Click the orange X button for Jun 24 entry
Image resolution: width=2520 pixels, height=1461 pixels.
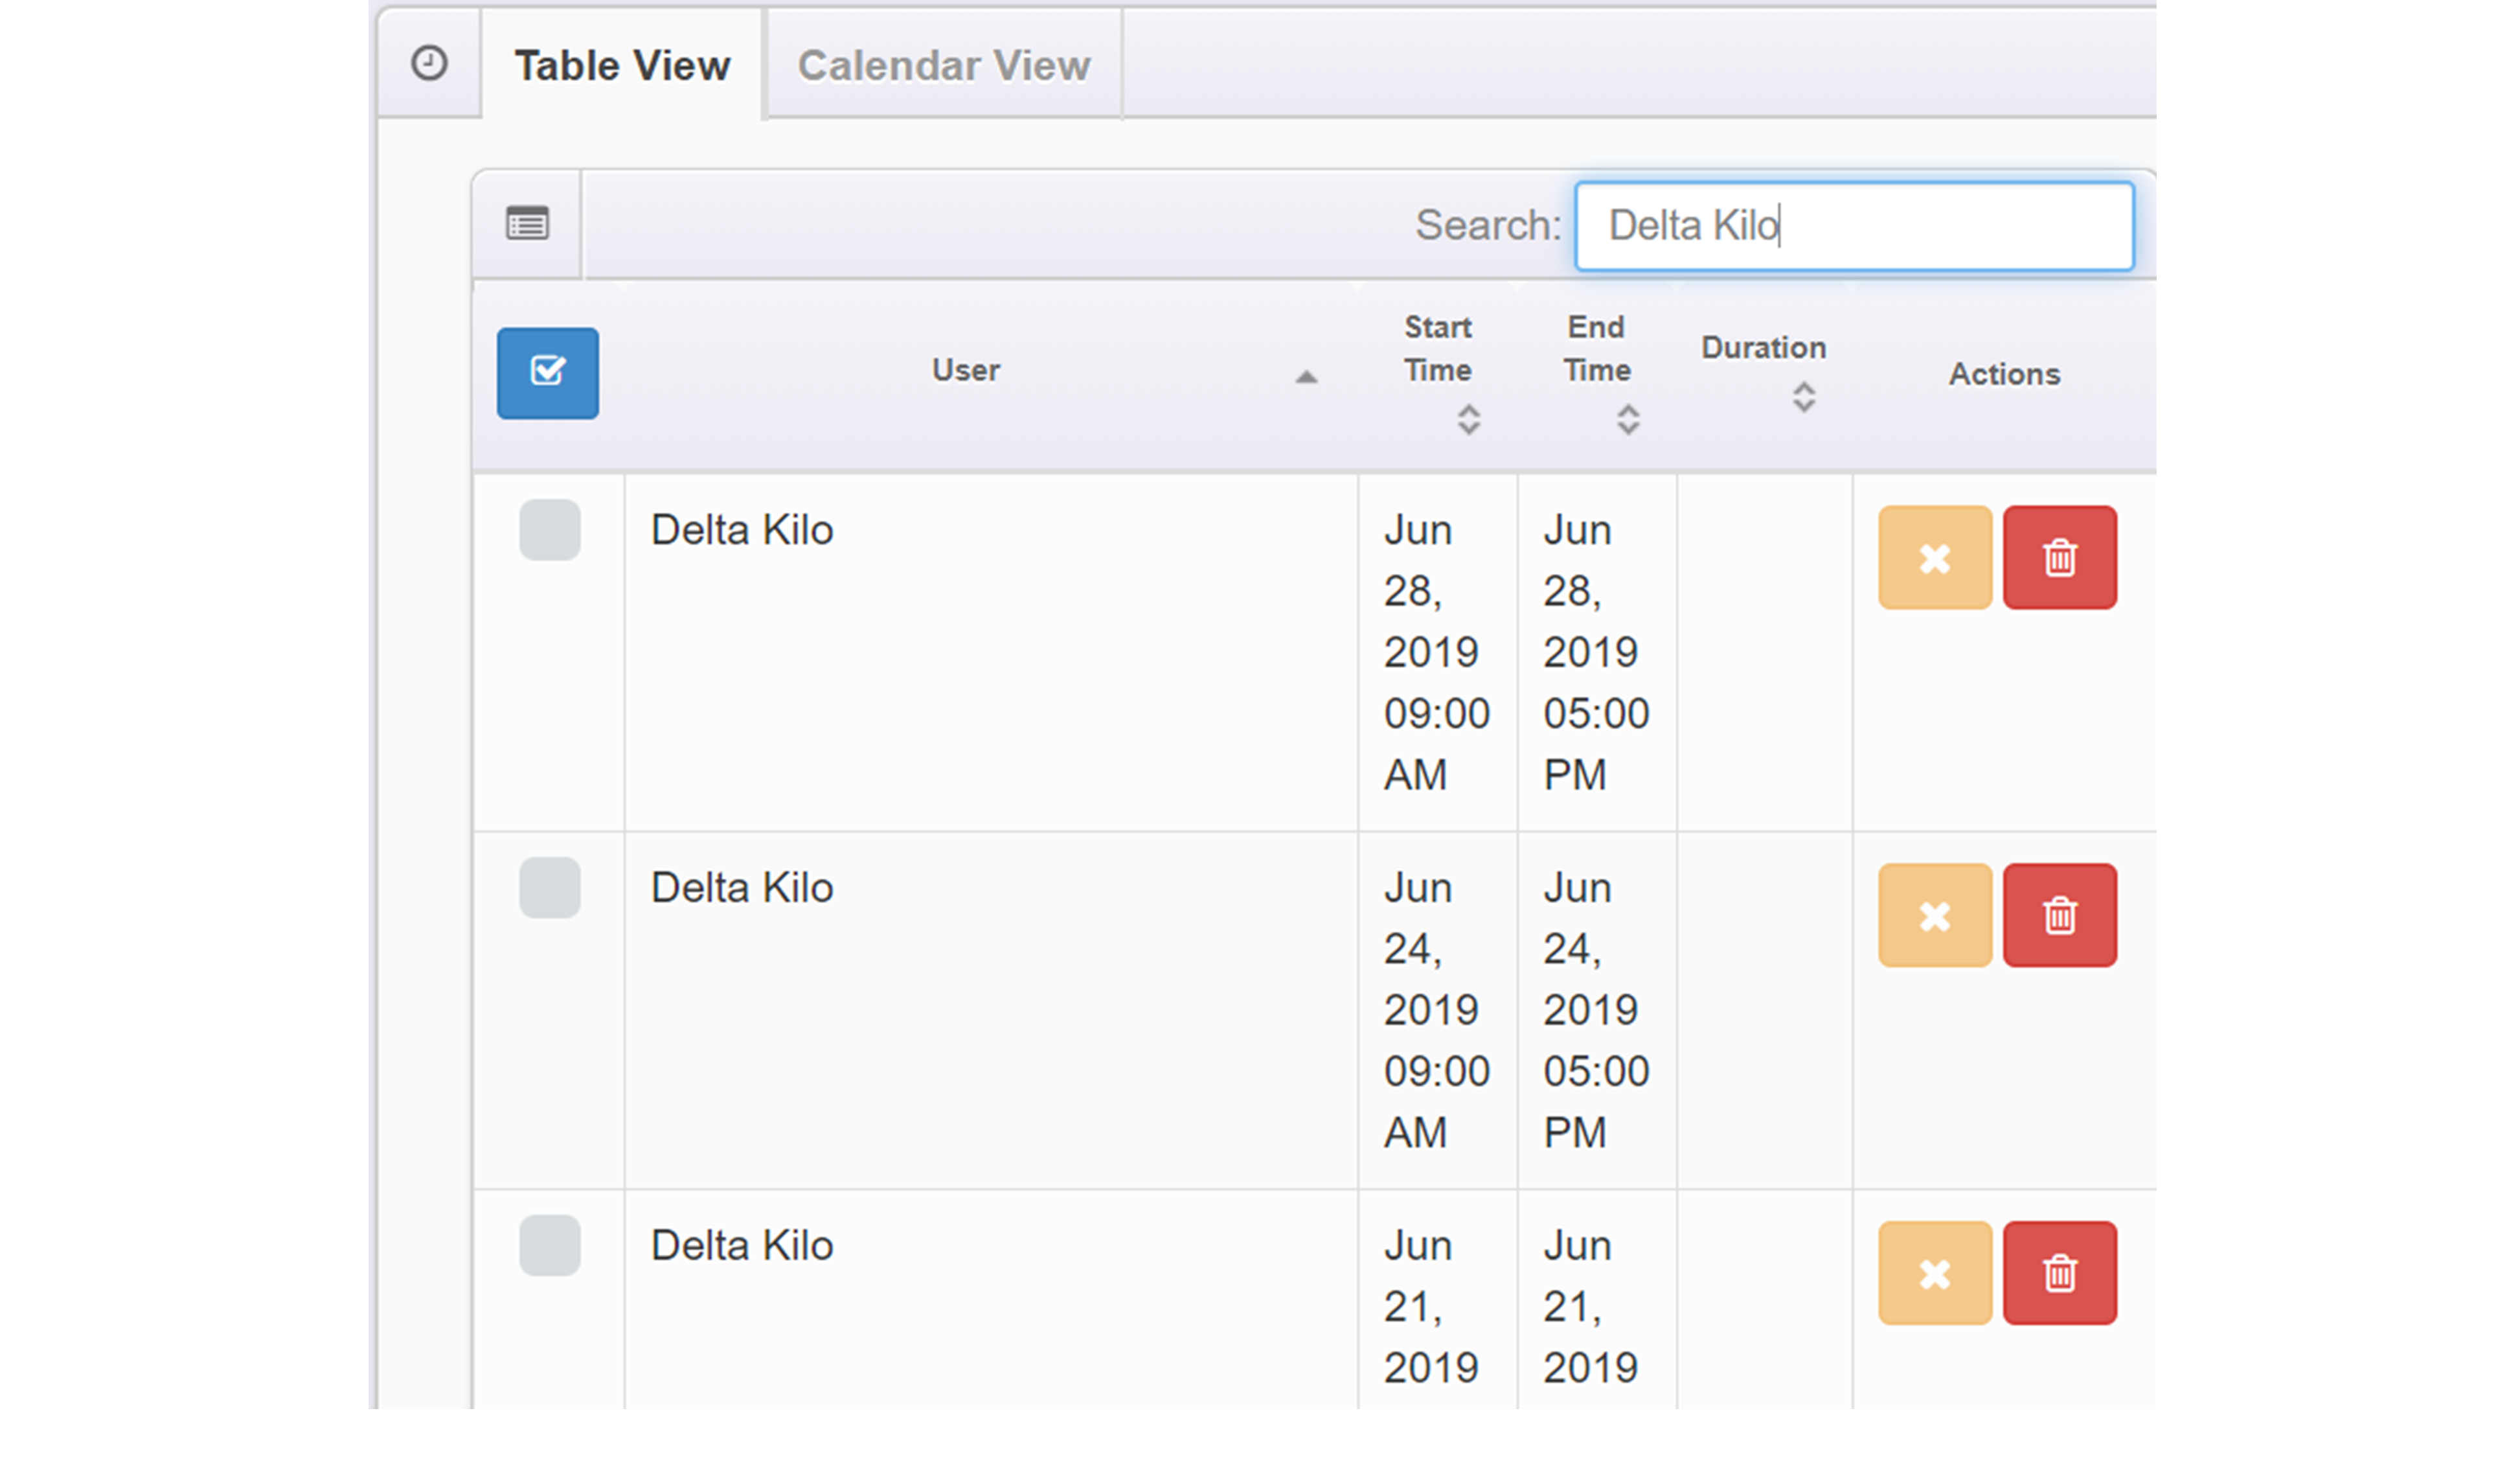click(1934, 915)
